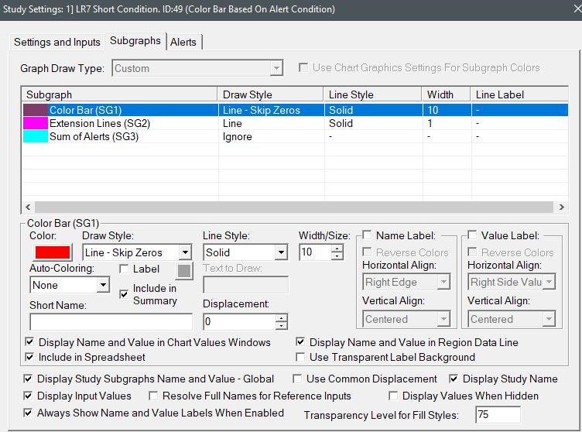The height and width of the screenshot is (432, 582).
Task: Open the Auto-Coloring dropdown
Action: point(103,286)
